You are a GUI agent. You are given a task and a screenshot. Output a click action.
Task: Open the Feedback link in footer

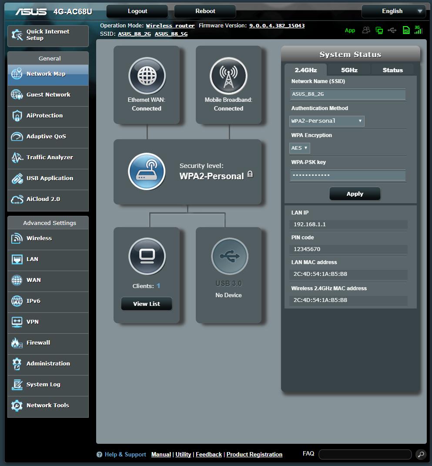coord(209,454)
